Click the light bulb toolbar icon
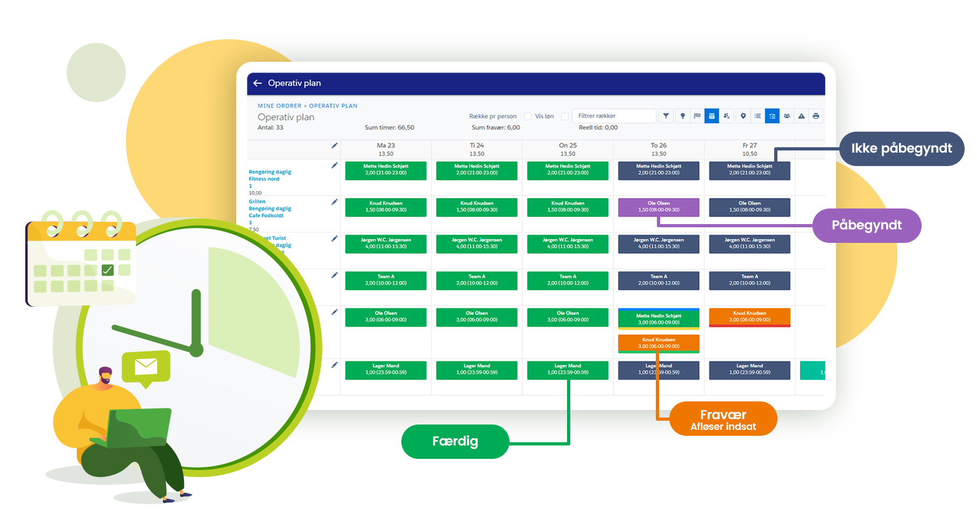 (683, 116)
